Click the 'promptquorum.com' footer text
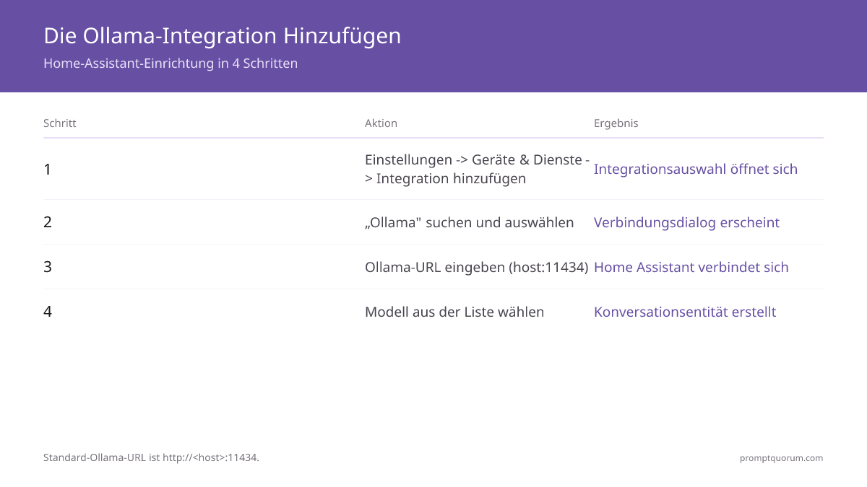 [781, 457]
